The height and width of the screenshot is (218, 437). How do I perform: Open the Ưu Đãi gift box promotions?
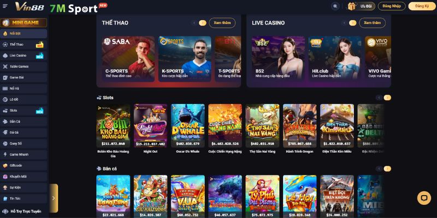(x=361, y=6)
